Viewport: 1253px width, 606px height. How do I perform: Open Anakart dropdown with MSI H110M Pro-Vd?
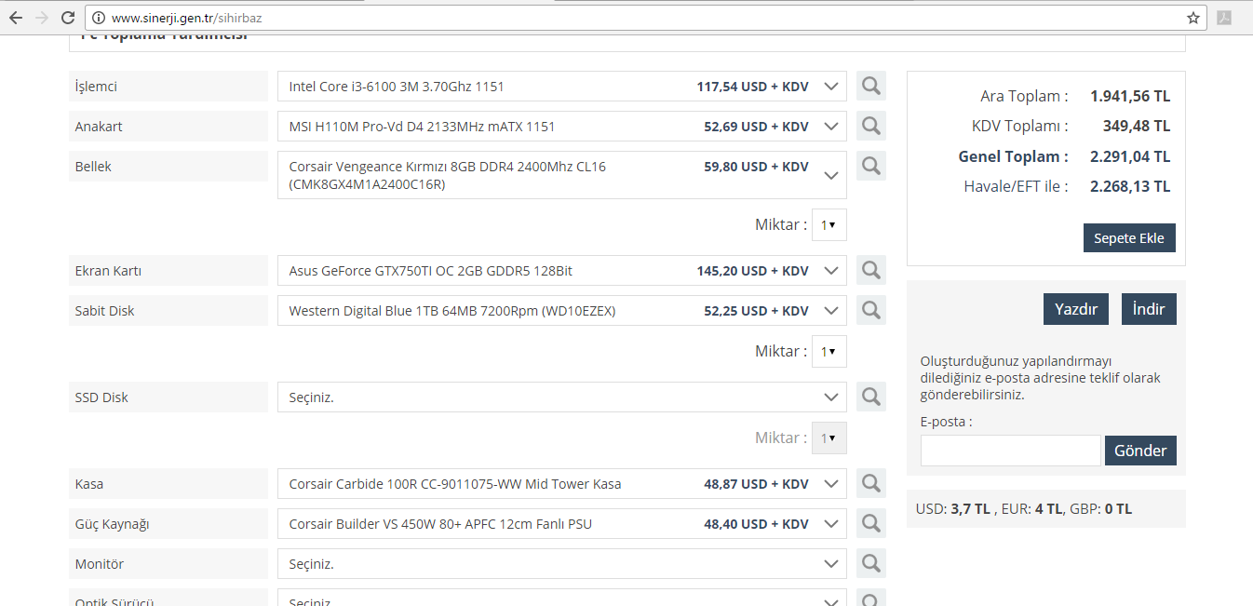(562, 127)
